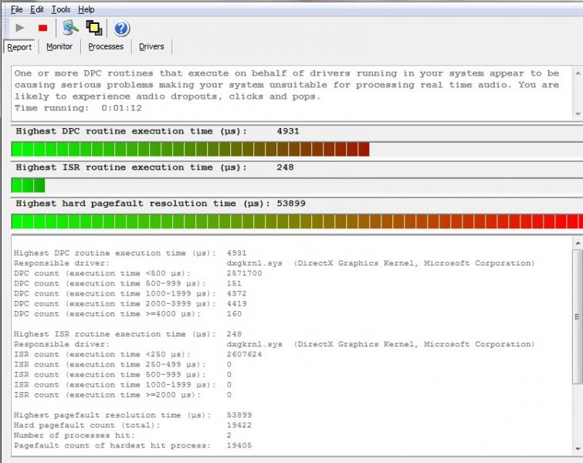Click the overlapping yellow windows toolbar icon
Screen dimensions: 583x463
click(94, 28)
